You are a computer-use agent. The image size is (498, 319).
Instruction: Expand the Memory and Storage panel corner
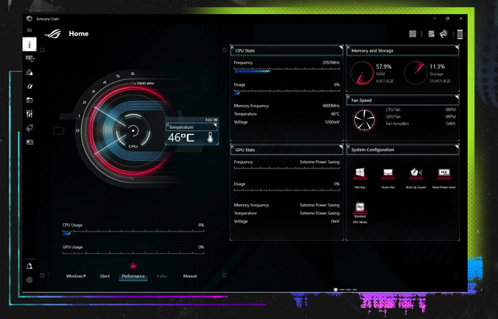pyautogui.click(x=457, y=47)
